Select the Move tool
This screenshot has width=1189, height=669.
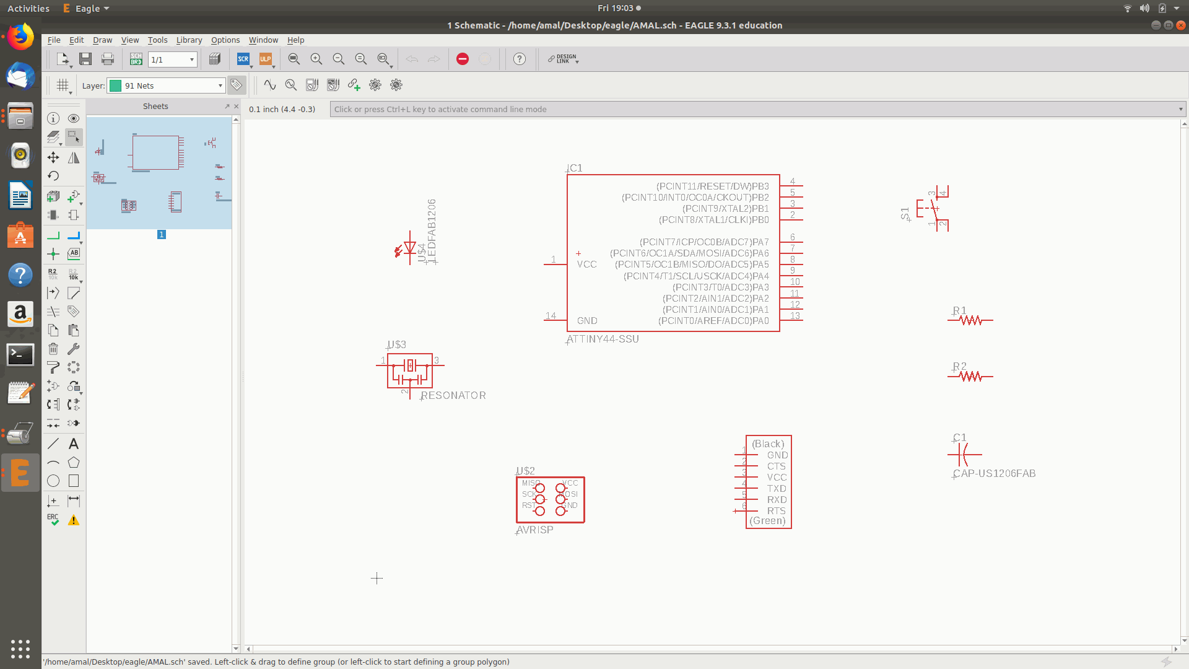coord(53,157)
